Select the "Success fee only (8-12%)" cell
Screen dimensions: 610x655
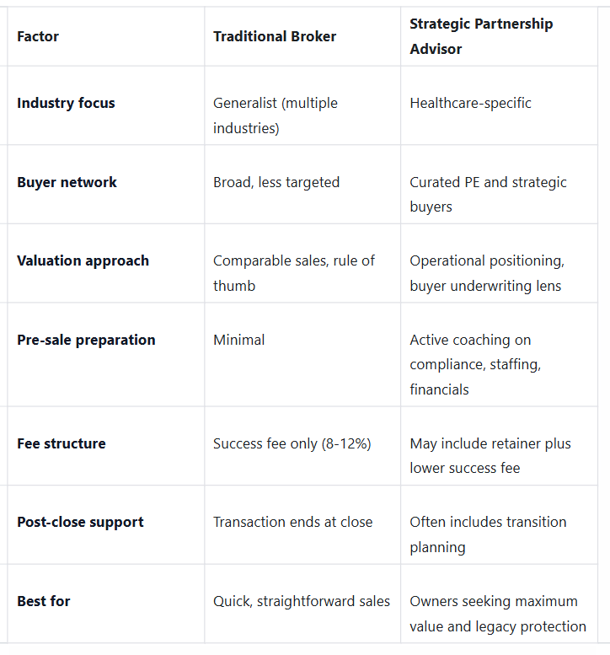coord(292,443)
